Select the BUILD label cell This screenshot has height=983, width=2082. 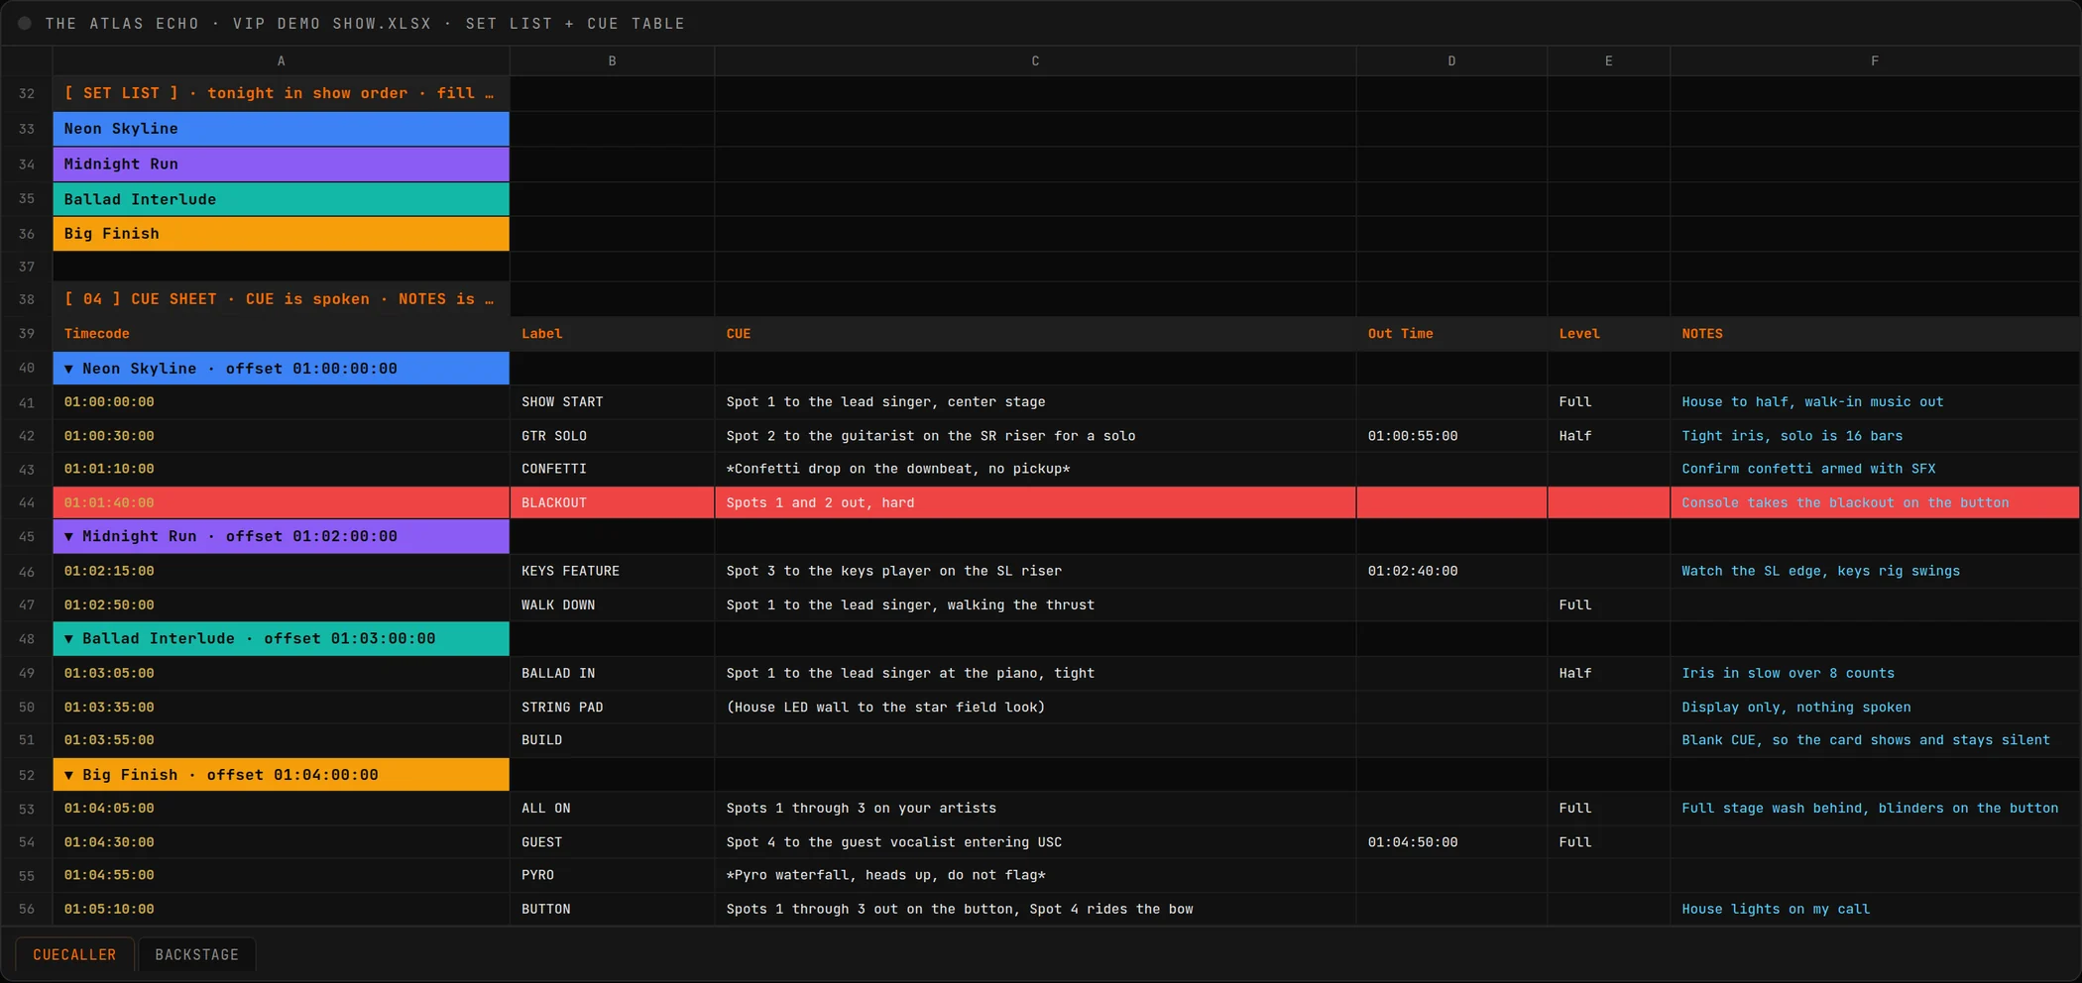point(612,740)
